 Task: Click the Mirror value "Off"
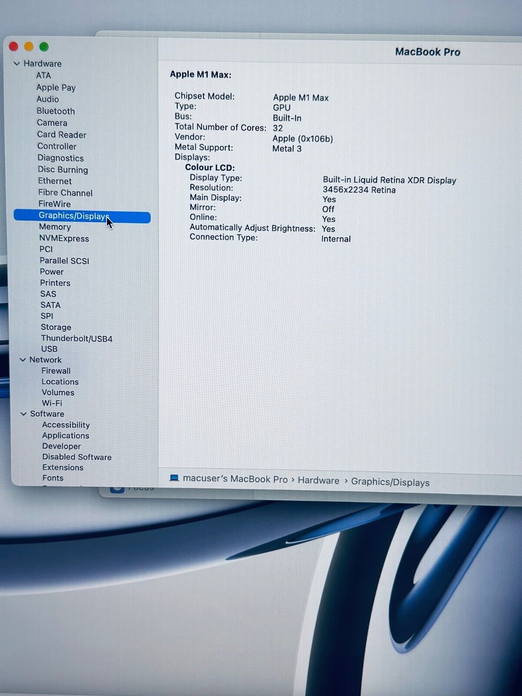click(328, 209)
